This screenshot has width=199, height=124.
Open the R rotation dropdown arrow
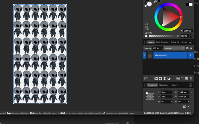(171, 102)
